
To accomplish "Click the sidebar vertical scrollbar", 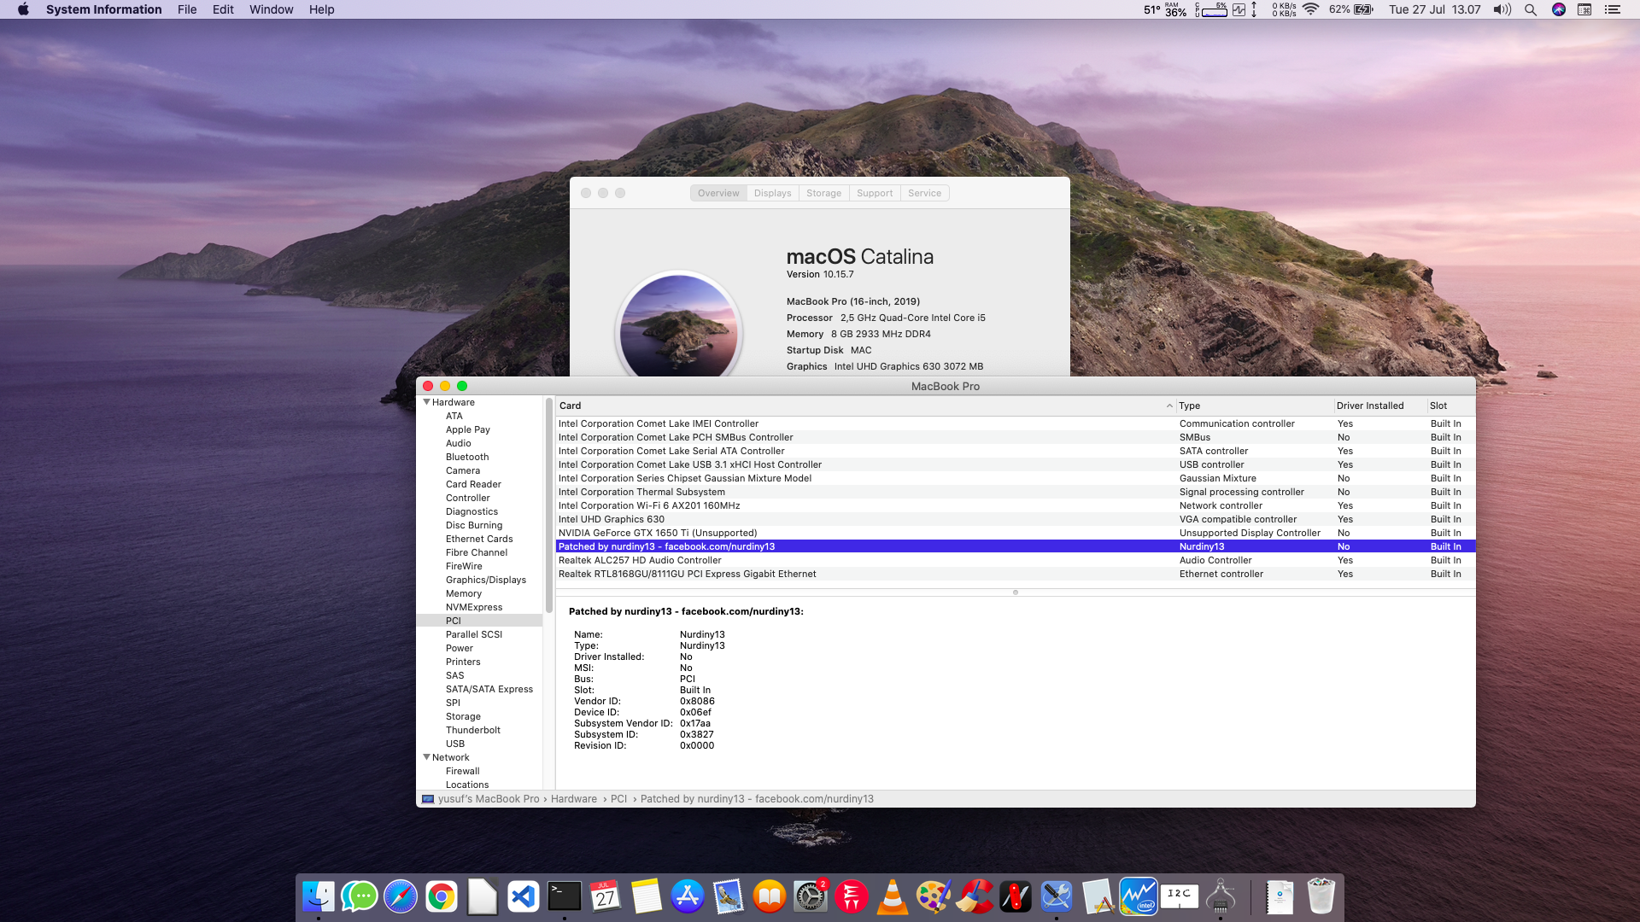I will point(548,504).
